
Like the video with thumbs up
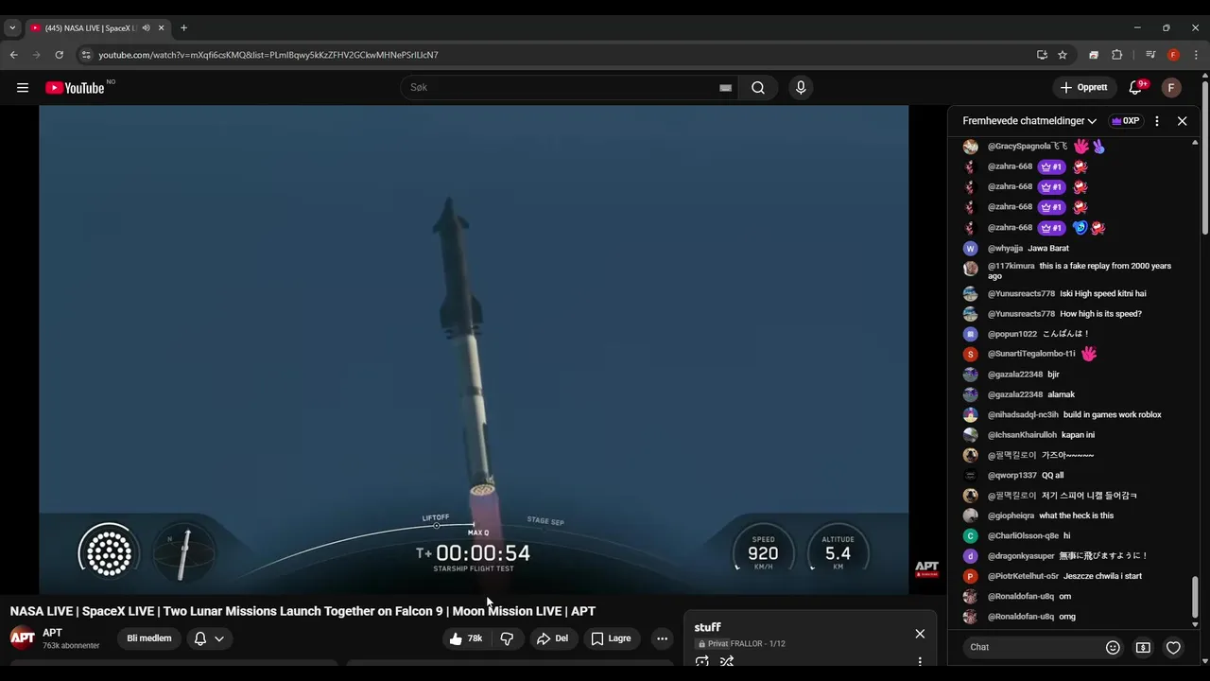[x=466, y=638]
